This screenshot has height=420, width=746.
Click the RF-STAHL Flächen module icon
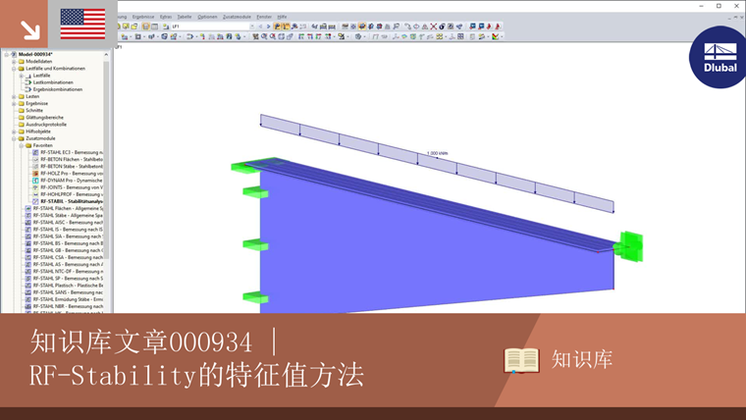pyautogui.click(x=28, y=208)
